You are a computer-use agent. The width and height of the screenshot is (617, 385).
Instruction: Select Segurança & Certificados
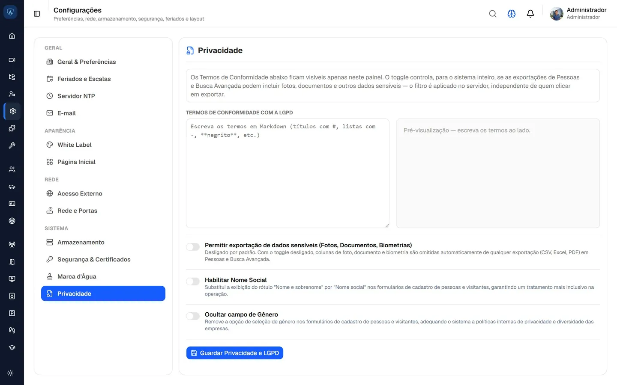coord(103,259)
